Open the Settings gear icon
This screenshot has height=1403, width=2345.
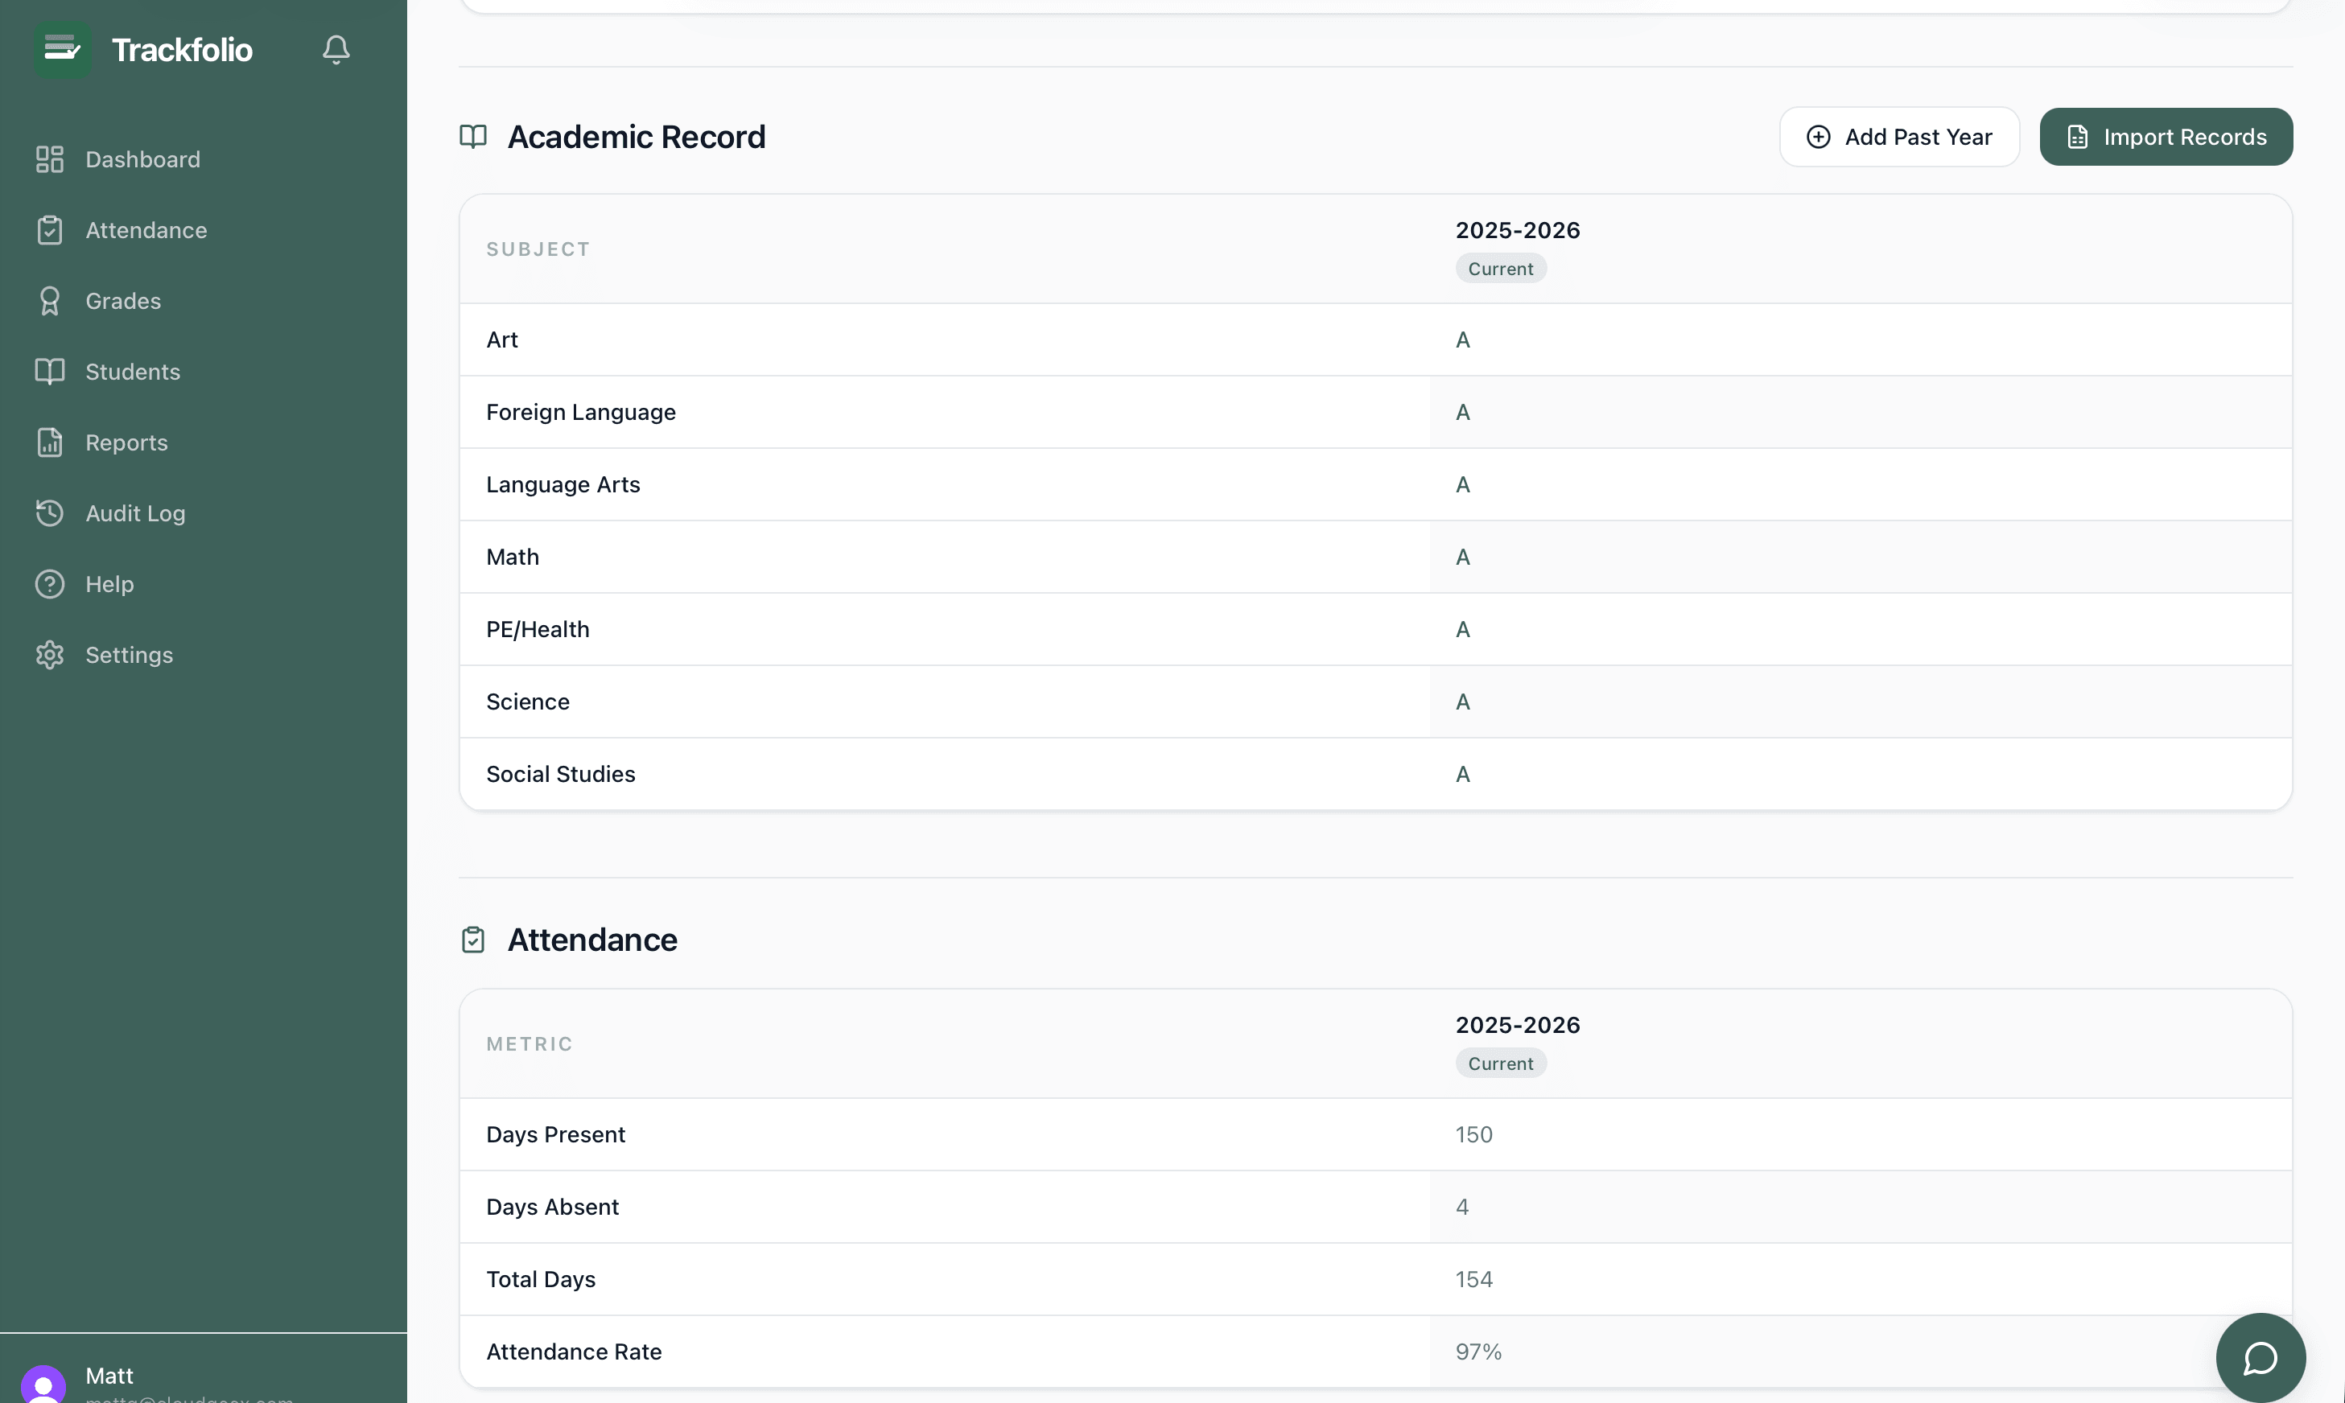coord(49,654)
